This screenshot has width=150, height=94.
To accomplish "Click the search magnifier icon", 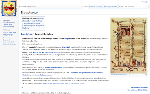I will (147, 7).
